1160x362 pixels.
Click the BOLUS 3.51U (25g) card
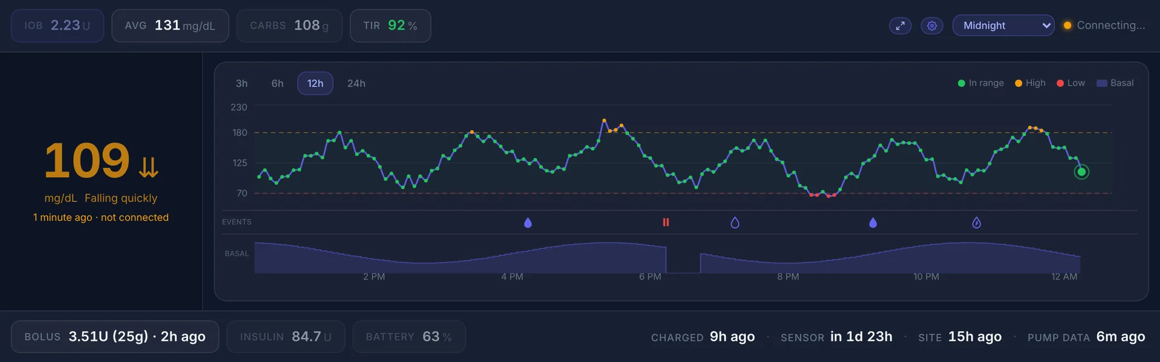pos(115,337)
